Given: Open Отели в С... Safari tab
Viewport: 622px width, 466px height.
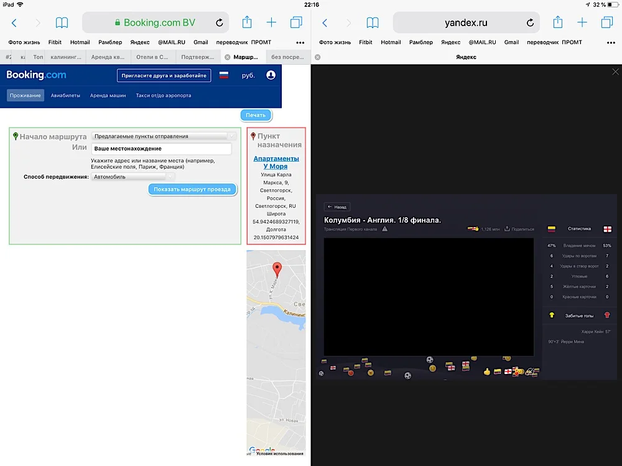Looking at the screenshot, I should tap(152, 57).
